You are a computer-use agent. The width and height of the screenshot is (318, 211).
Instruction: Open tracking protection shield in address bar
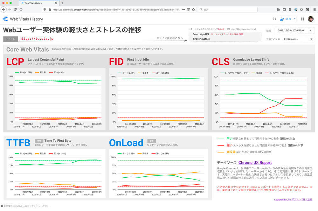(45, 10)
